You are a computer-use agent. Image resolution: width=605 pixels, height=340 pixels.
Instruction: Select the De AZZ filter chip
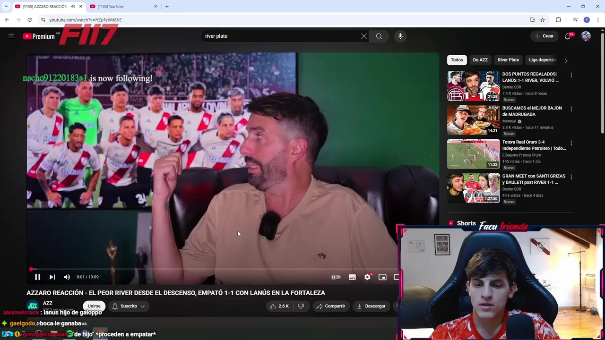[x=480, y=60]
